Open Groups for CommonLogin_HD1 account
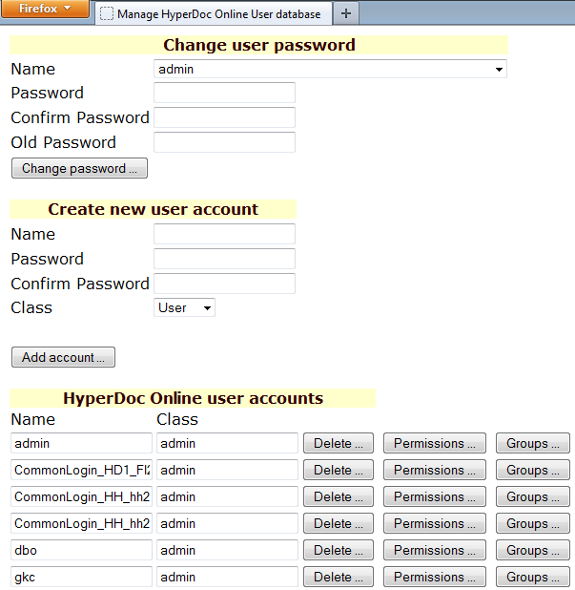The image size is (575, 590). pyautogui.click(x=532, y=470)
